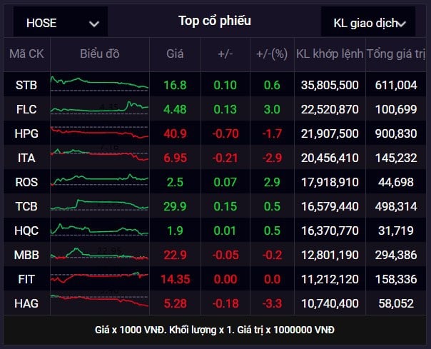Click ITA price 6.95

coord(175,158)
